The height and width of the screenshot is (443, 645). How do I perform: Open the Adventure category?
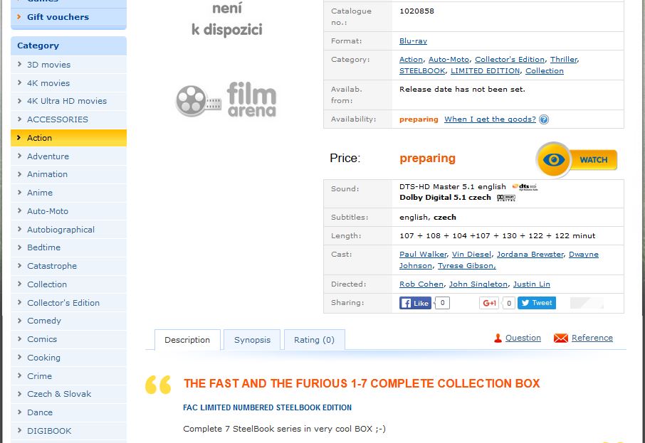coord(68,156)
